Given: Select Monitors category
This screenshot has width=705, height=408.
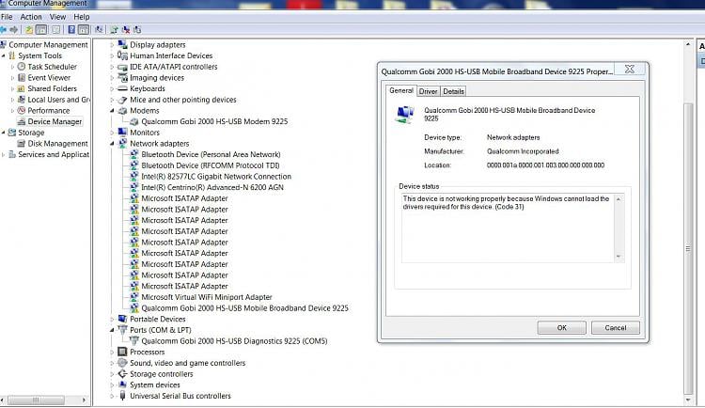Looking at the screenshot, I should pyautogui.click(x=145, y=133).
